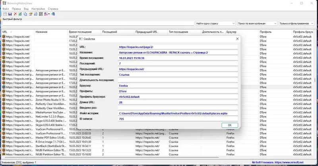
Task: Click Firefox icon of Zoner Photo Studio row
Action: pyautogui.click(x=4, y=100)
